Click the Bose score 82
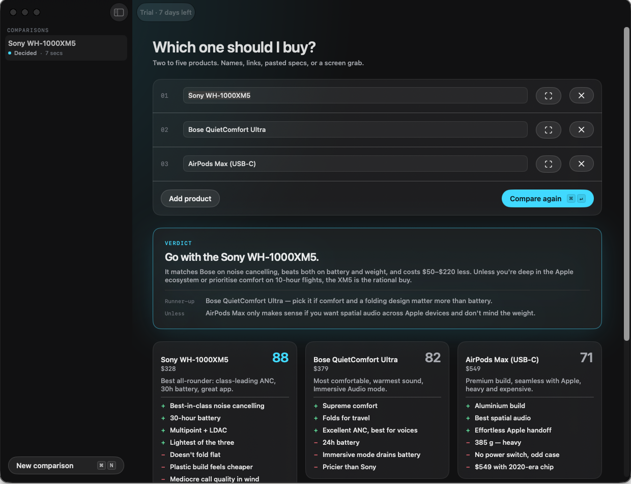 click(x=433, y=358)
